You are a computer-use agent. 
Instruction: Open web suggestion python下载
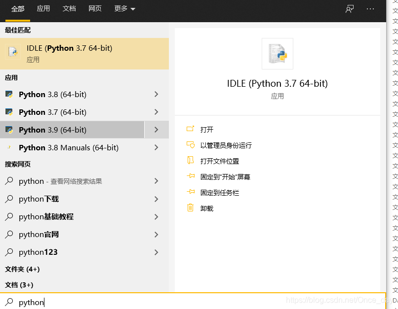72,199
